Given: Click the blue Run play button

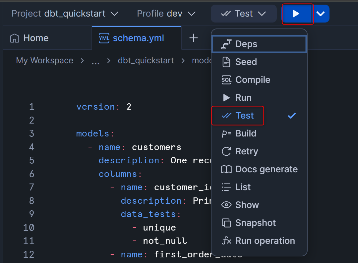Looking at the screenshot, I should tap(296, 14).
